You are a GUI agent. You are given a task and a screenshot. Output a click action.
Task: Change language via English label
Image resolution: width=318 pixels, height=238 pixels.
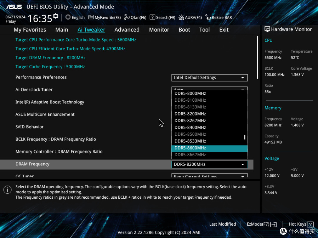[78, 18]
